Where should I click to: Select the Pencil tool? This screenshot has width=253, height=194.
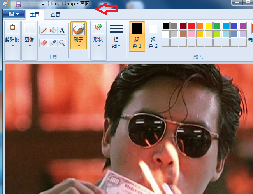click(44, 30)
